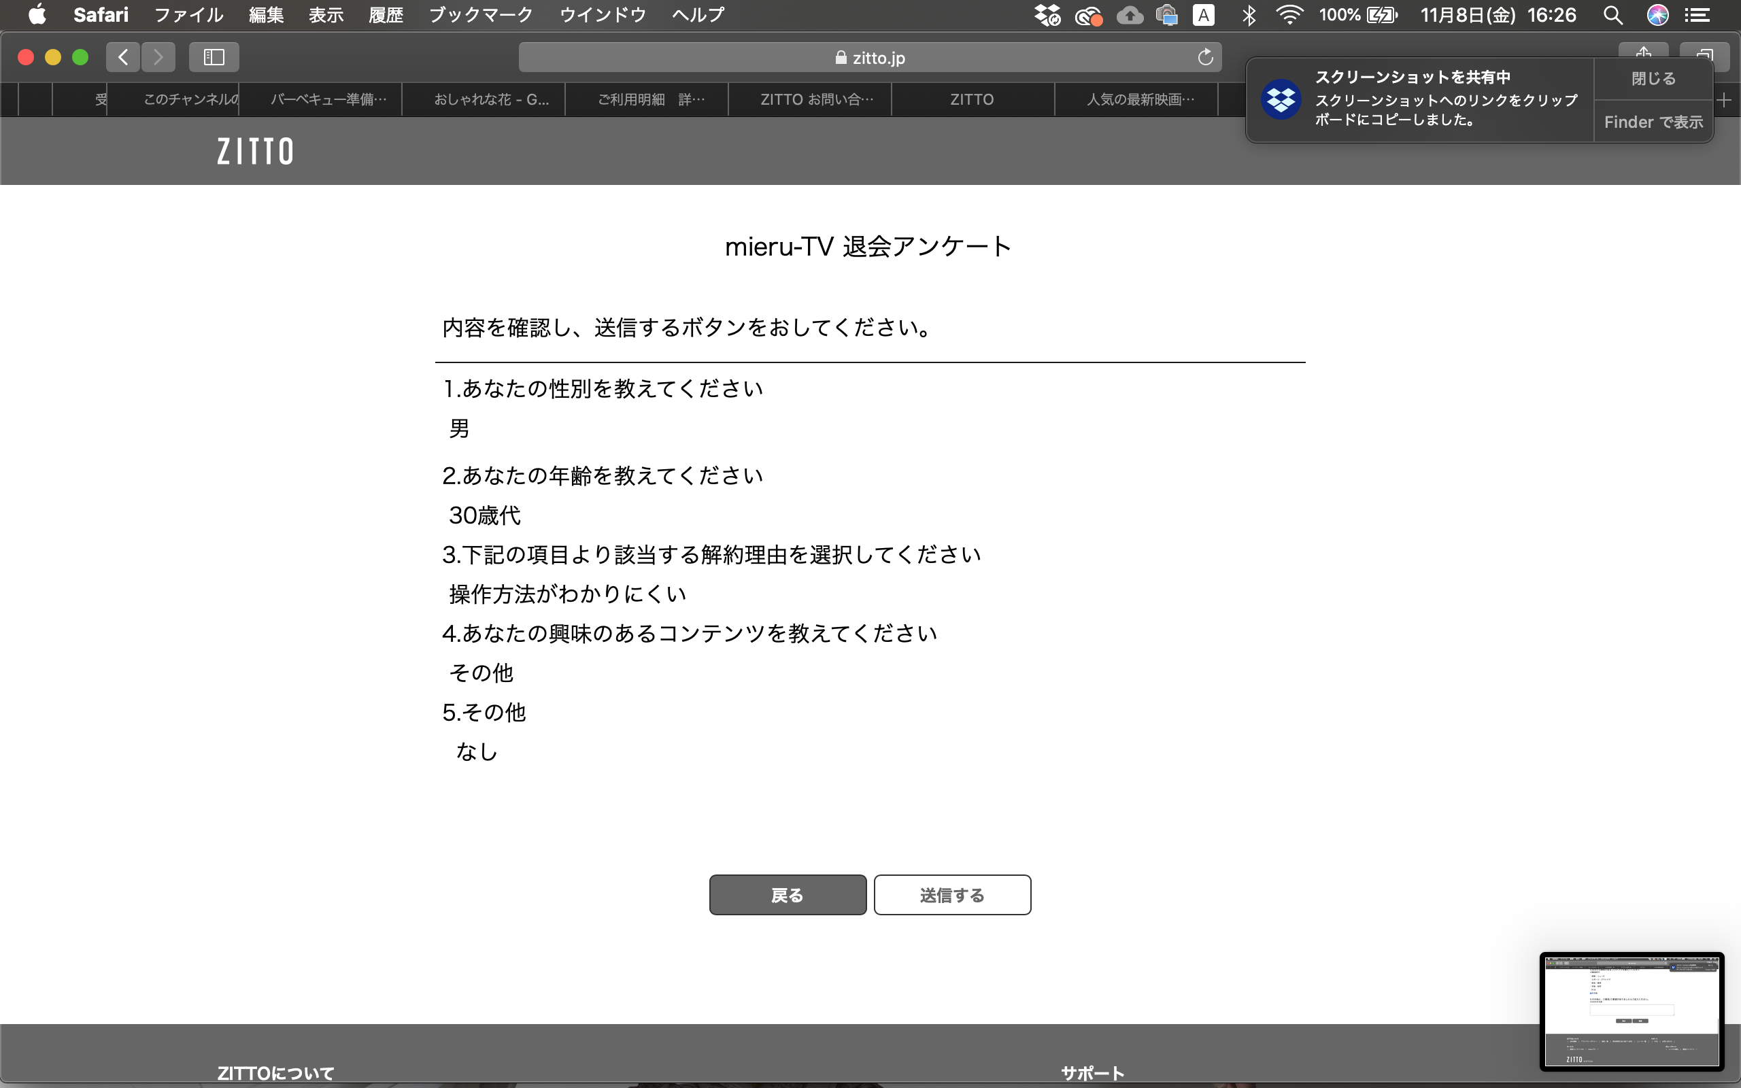The image size is (1741, 1088).
Task: Toggle the Safari sidebar button
Action: [x=214, y=57]
